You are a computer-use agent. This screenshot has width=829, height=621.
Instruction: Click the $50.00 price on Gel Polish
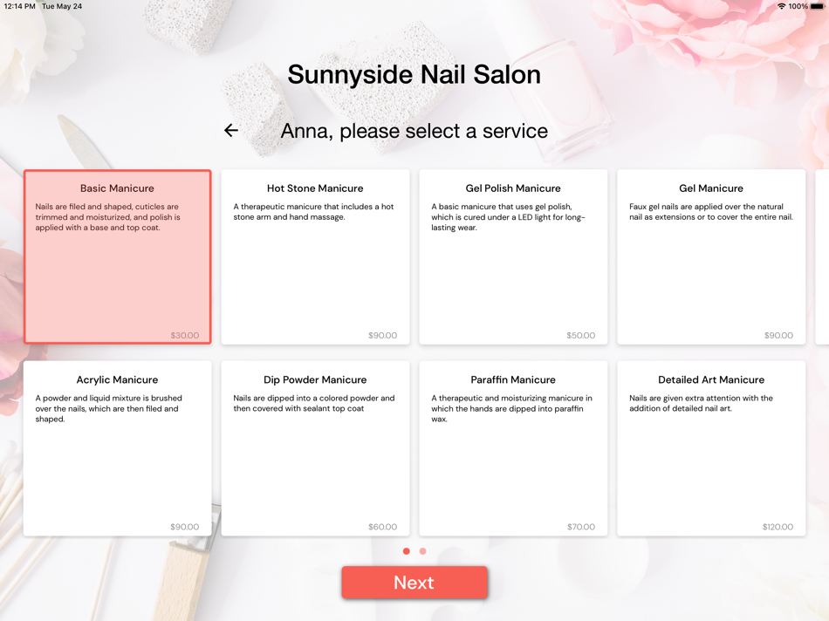580,336
